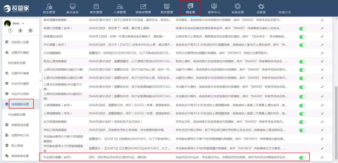The image size is (338, 163).
Task: Open 系统设置 gear icon in top bar
Action: coord(237,8)
